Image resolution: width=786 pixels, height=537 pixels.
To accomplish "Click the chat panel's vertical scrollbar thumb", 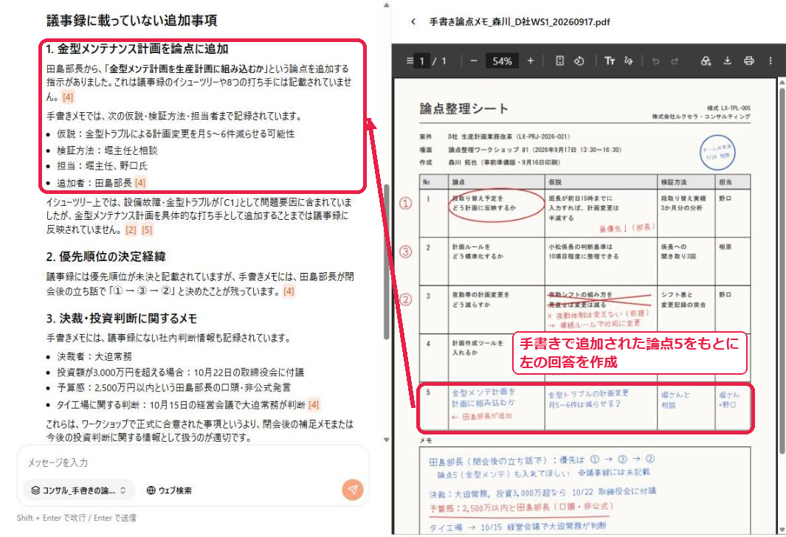I will point(387,261).
